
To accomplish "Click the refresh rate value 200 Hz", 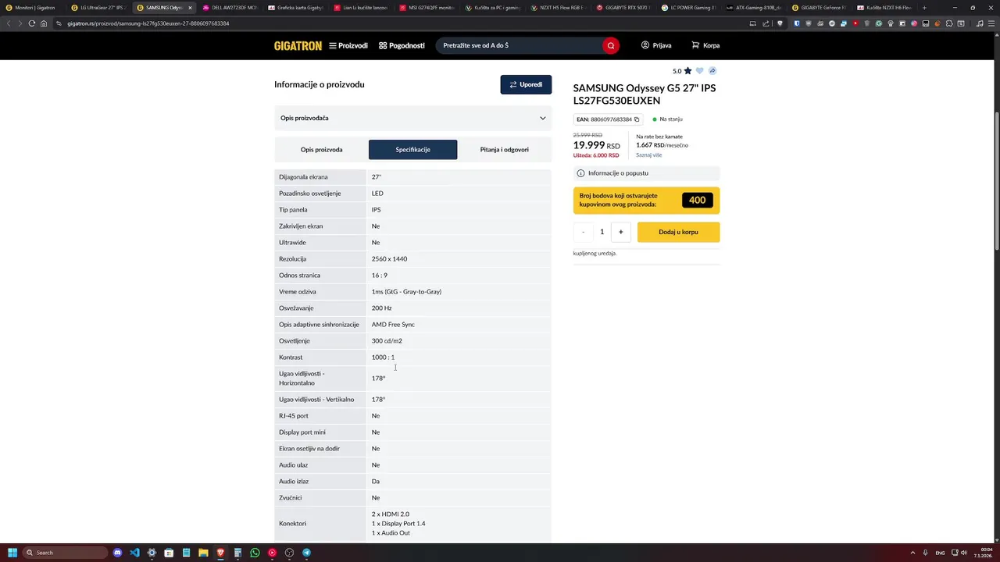I will pos(381,308).
